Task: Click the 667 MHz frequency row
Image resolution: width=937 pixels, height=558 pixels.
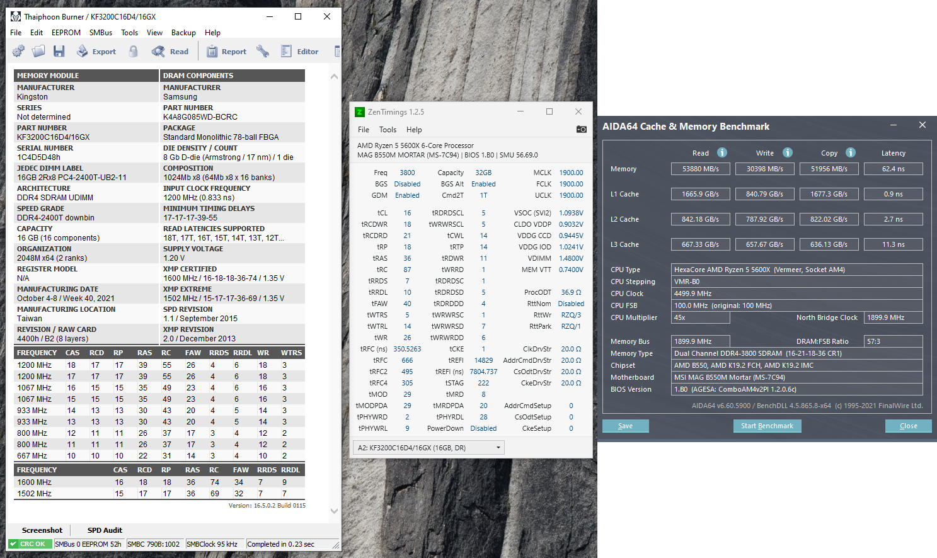Action: (x=159, y=456)
